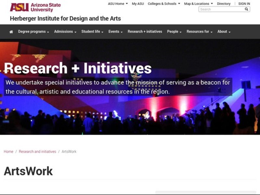Open Colleges & Schools dropdown
This screenshot has width=260, height=195.
click(164, 4)
